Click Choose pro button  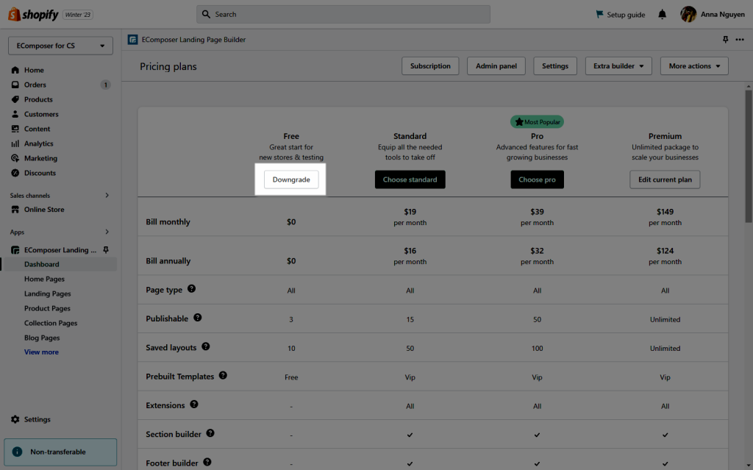[537, 179]
